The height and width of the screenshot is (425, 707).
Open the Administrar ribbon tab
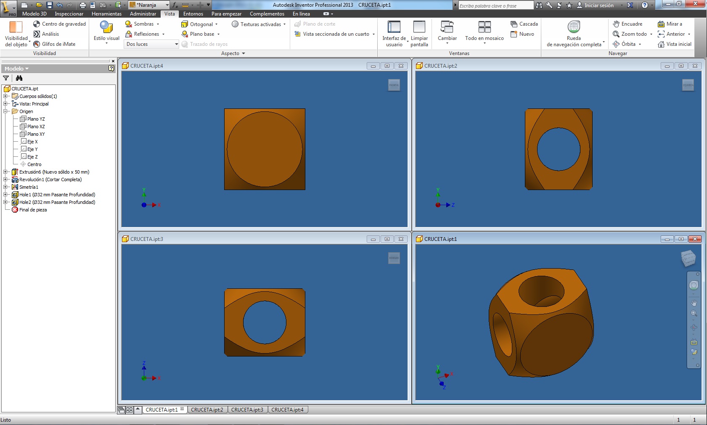[x=143, y=14]
